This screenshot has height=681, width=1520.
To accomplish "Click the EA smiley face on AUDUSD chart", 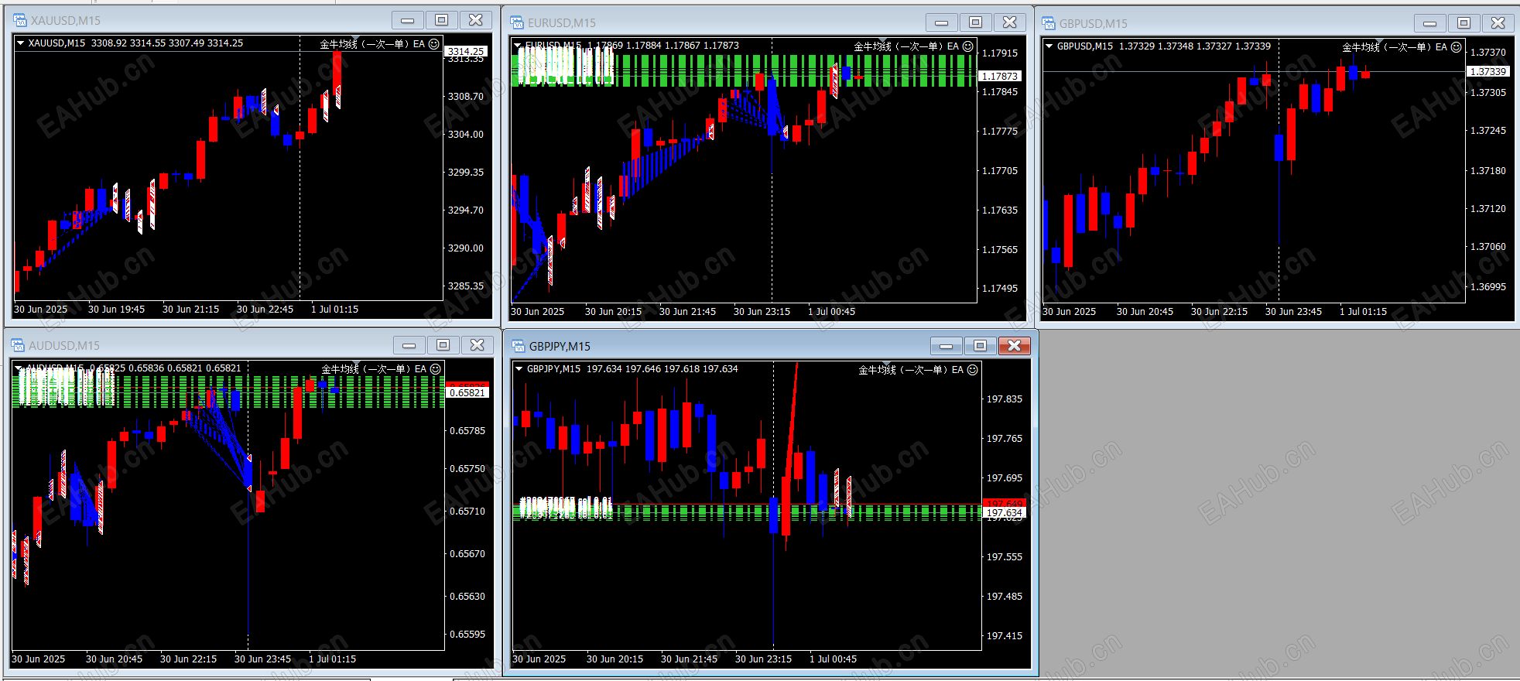I will 436,369.
